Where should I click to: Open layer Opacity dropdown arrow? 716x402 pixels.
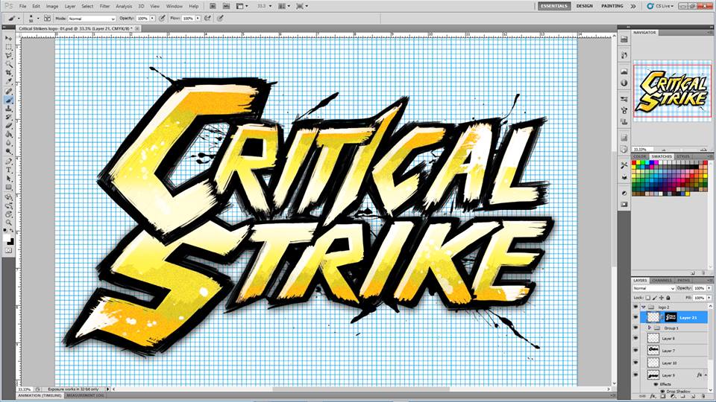pyautogui.click(x=709, y=289)
